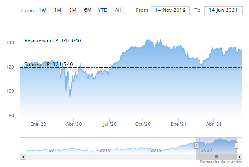Click the scrollbar thumb grip

point(216,156)
